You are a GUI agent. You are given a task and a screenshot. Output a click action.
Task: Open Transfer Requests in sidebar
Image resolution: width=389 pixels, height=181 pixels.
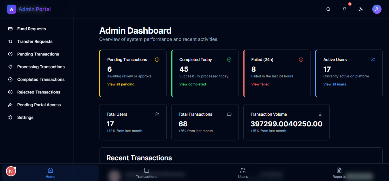pyautogui.click(x=37, y=41)
